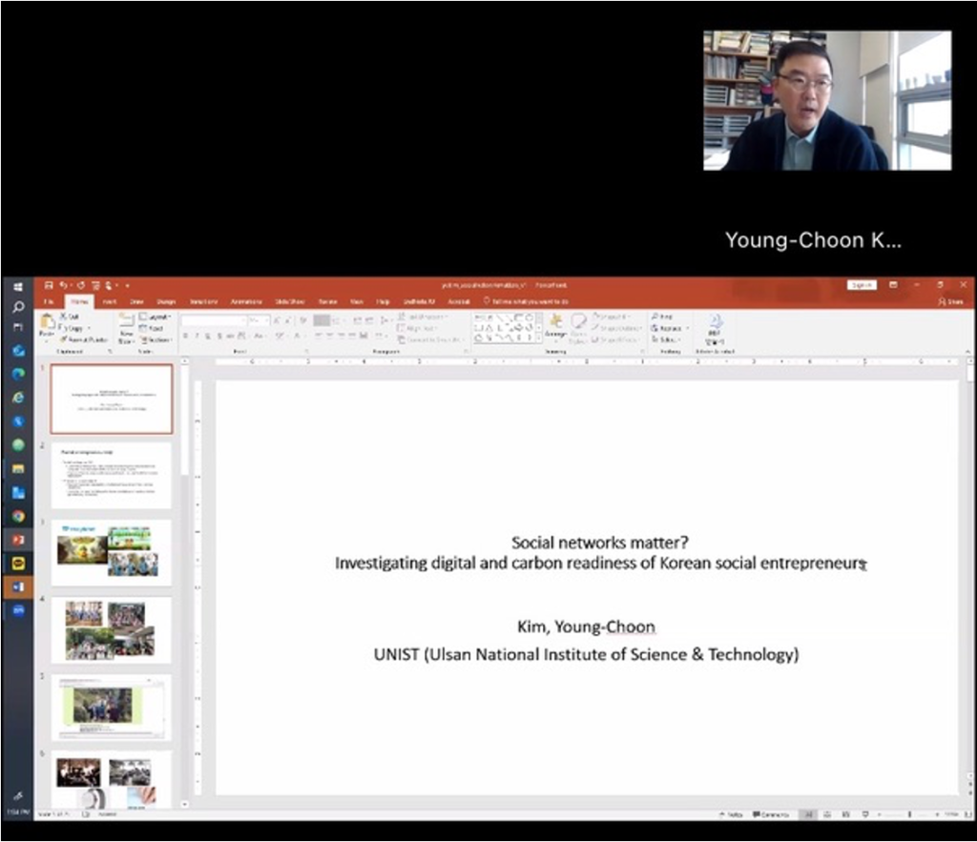This screenshot has height=842, width=977.
Task: Click the Share button
Action: pyautogui.click(x=949, y=301)
